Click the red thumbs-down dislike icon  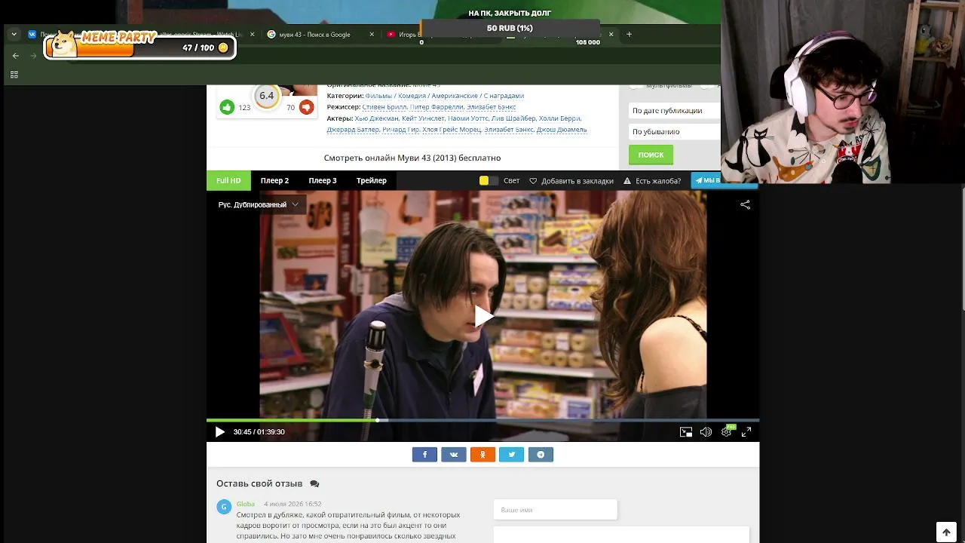pyautogui.click(x=306, y=107)
